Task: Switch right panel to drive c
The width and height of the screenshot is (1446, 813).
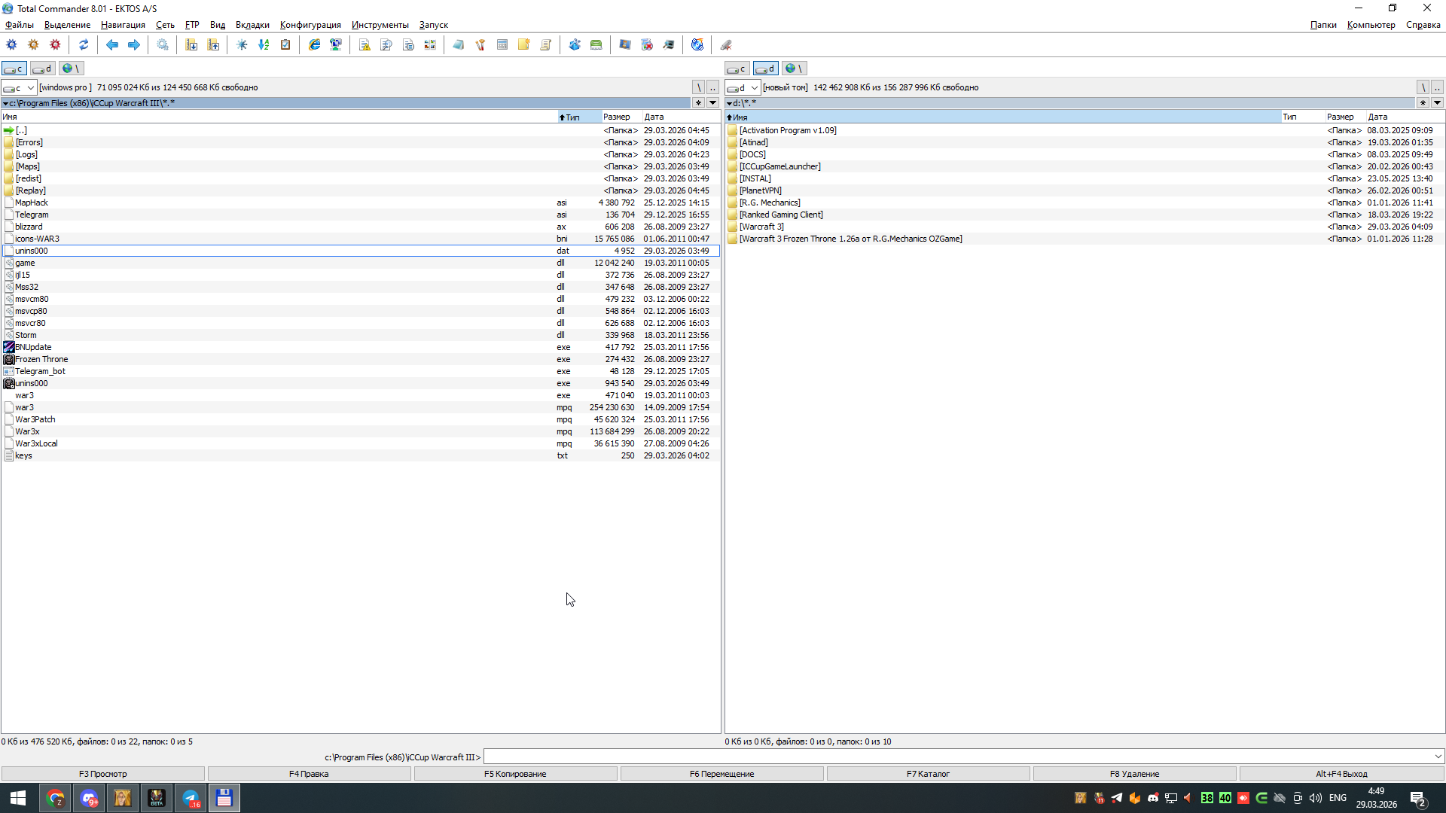Action: click(737, 69)
